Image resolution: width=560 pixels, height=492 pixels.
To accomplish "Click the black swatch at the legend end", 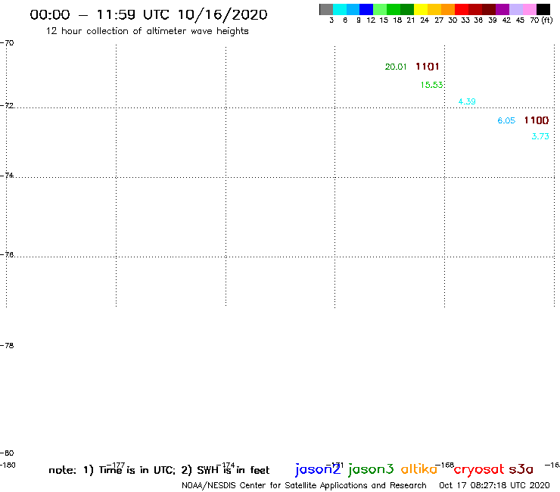I will (x=543, y=9).
